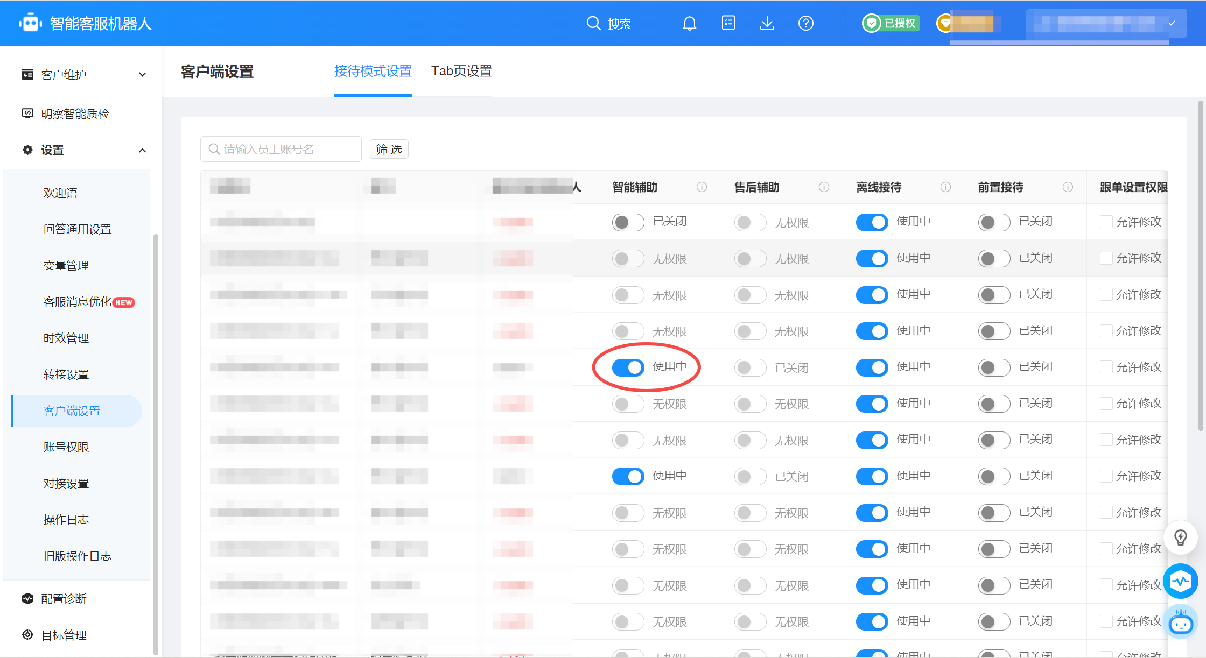Image resolution: width=1206 pixels, height=658 pixels.
Task: Open 账号权限 in the sidebar
Action: click(66, 447)
